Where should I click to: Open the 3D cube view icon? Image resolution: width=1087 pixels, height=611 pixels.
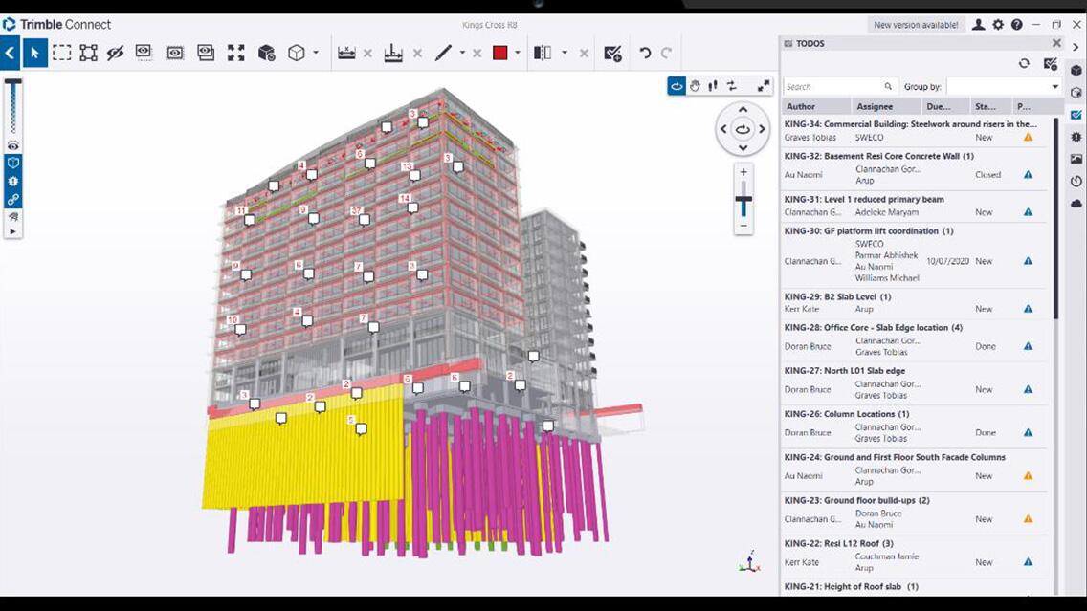coord(296,53)
